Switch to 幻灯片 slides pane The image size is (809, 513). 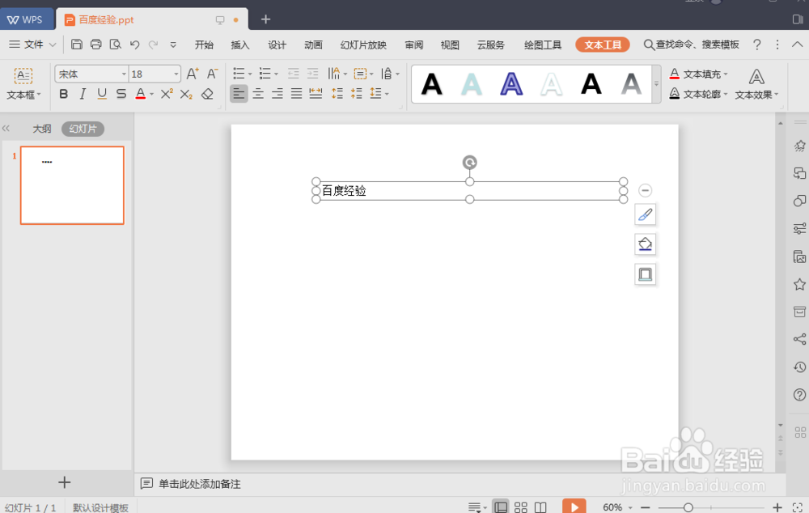(x=83, y=129)
